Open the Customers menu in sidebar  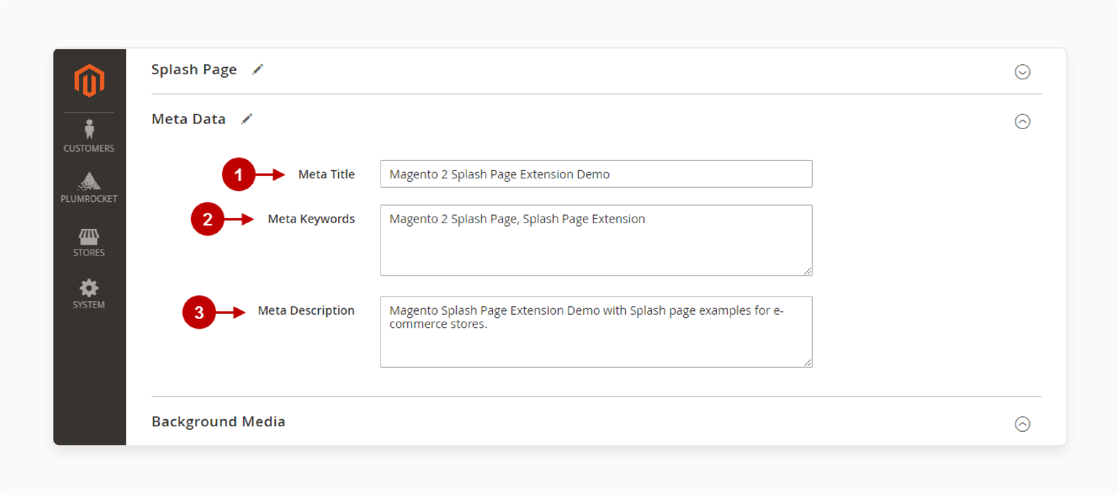point(89,136)
